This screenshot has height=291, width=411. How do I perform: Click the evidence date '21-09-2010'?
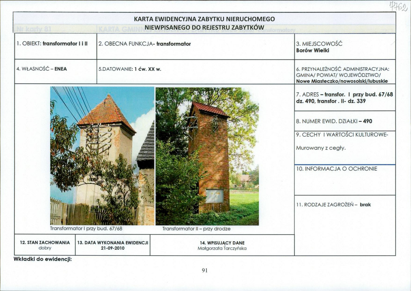click(112, 248)
